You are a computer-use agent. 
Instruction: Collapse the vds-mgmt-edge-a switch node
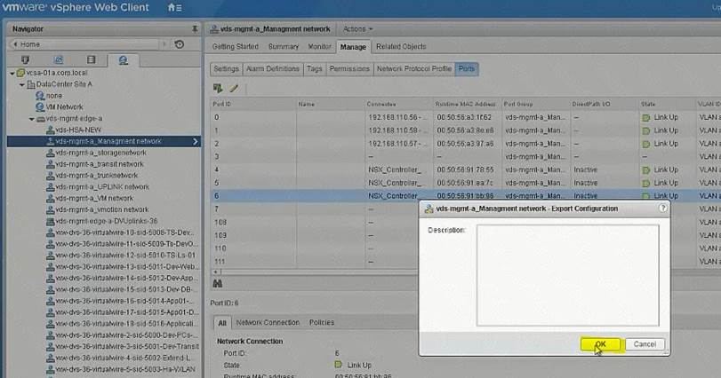tap(30, 118)
